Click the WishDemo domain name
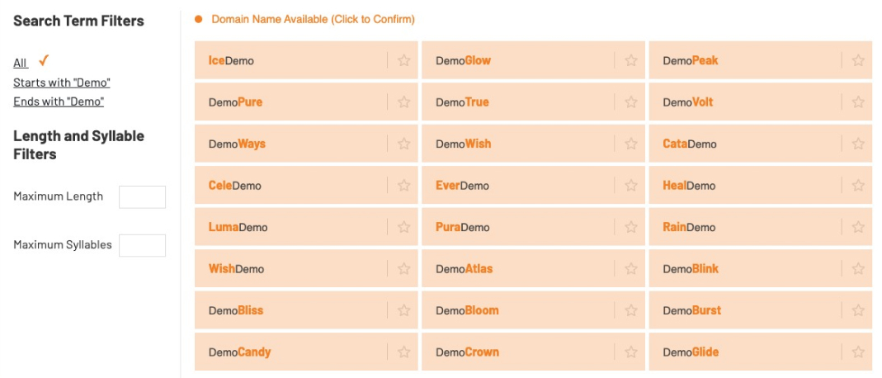 click(x=236, y=269)
